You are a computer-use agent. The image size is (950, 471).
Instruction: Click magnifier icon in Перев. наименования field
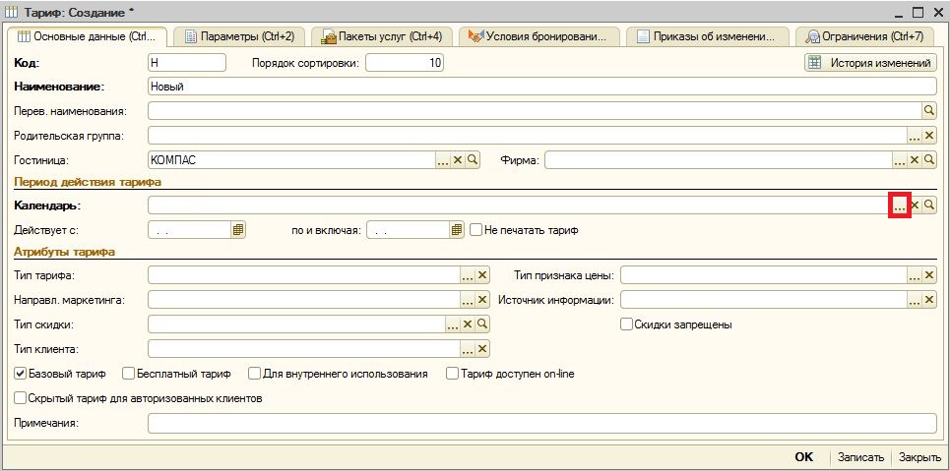pos(929,110)
